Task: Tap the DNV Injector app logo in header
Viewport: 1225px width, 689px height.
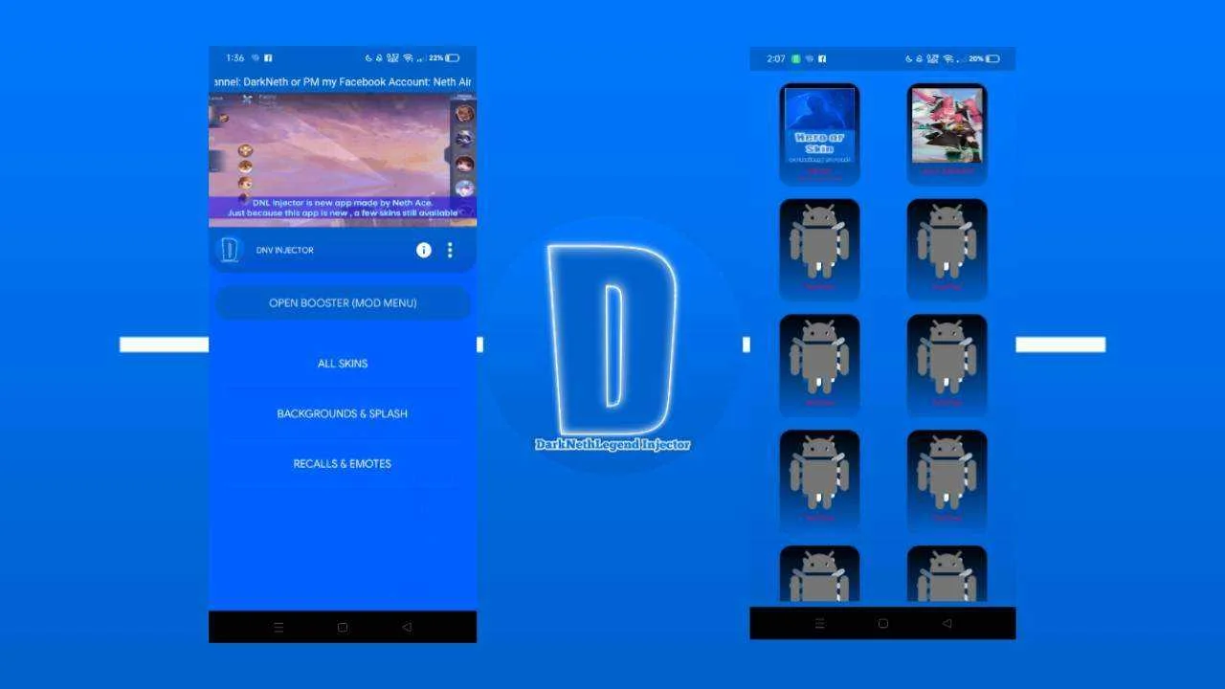Action: point(230,250)
